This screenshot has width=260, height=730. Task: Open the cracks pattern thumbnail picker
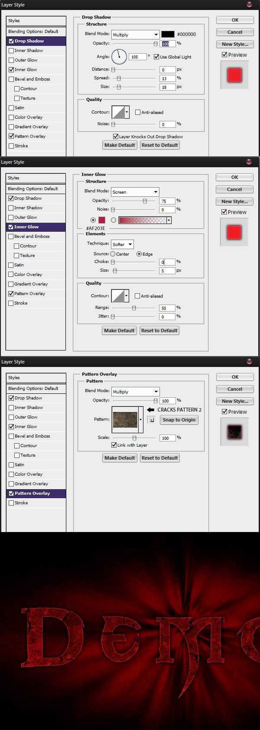click(x=125, y=419)
